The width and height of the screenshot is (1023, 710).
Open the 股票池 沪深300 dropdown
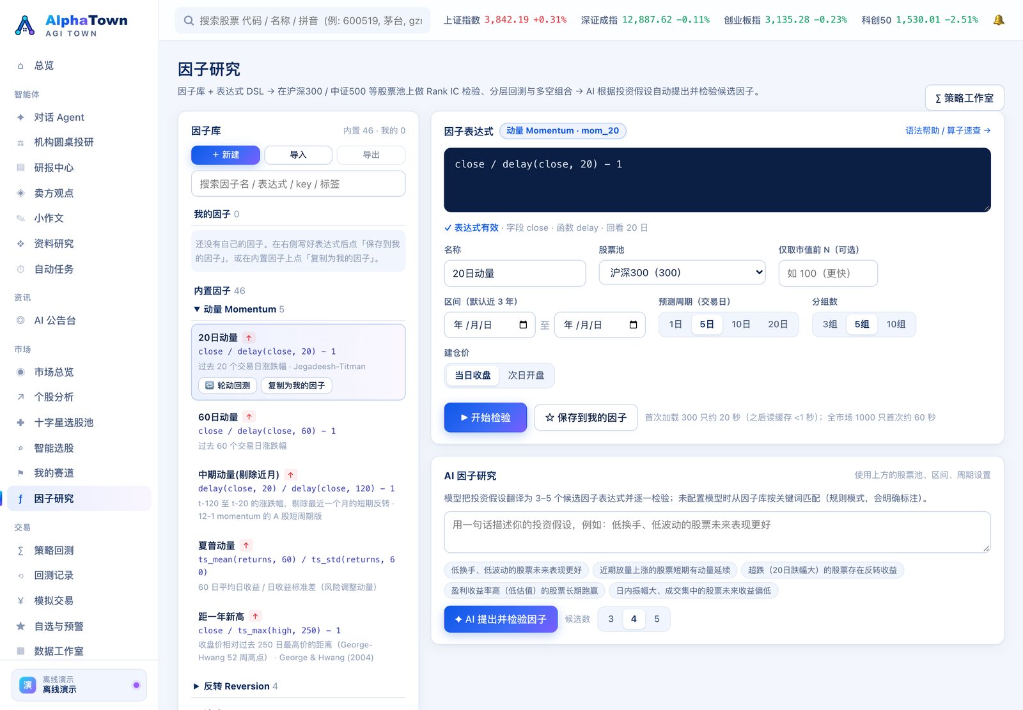[x=682, y=272]
